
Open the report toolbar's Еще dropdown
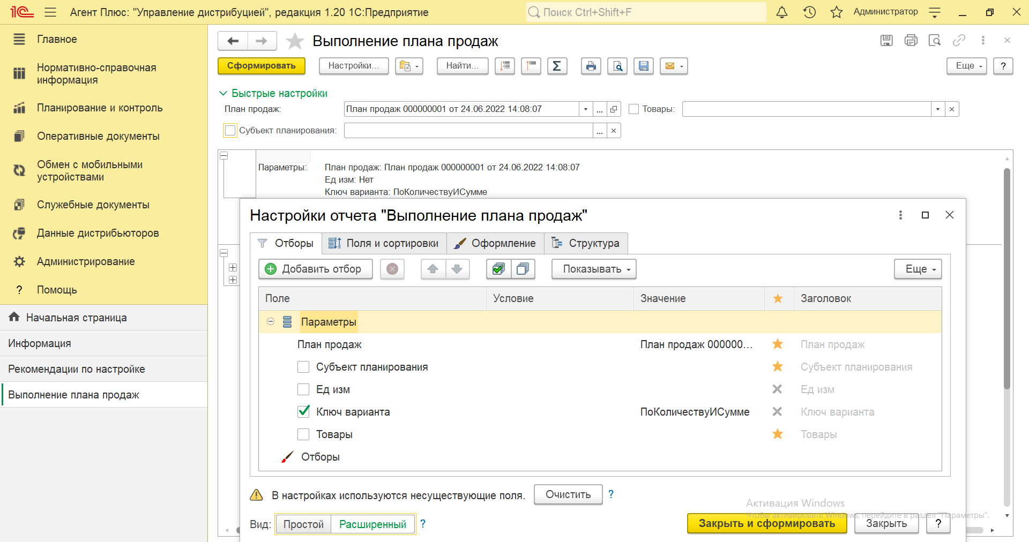(x=967, y=66)
